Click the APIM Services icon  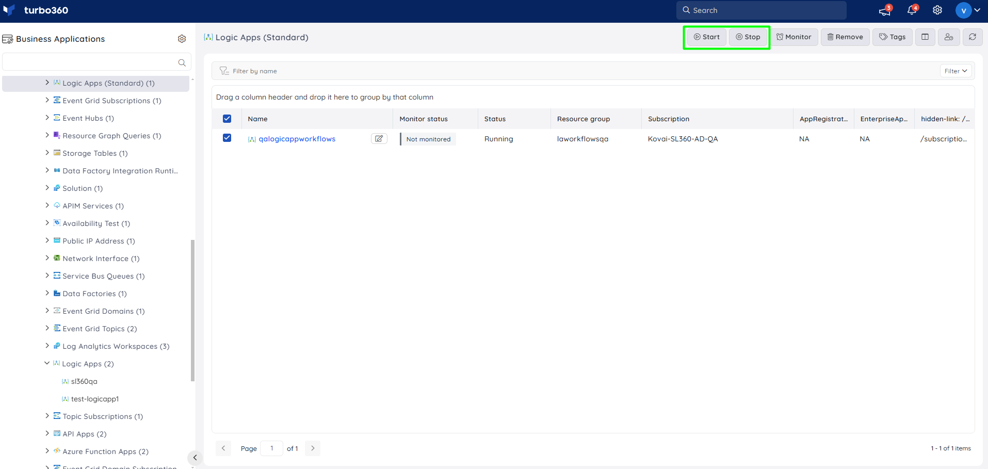[x=57, y=205]
